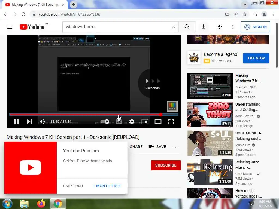
Task: Click the red SUBSCRIBE button
Action: click(x=166, y=165)
